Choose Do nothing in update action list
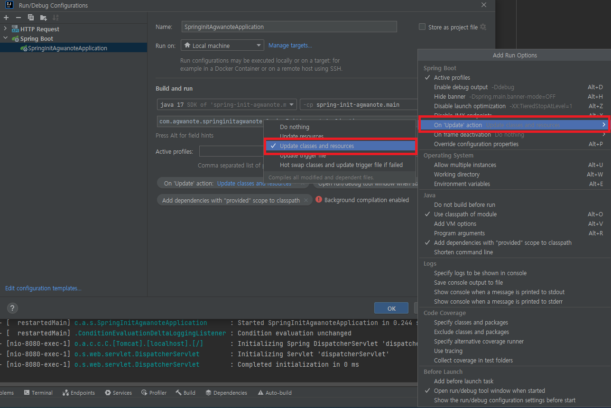This screenshot has width=611, height=408. 340,127
